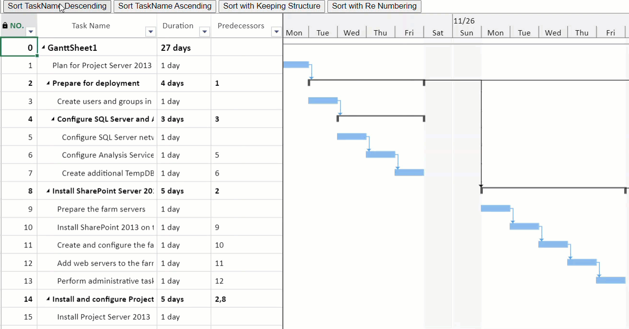Viewport: 629px width, 329px height.
Task: Collapse the Prepare for deployment group
Action: (48, 83)
